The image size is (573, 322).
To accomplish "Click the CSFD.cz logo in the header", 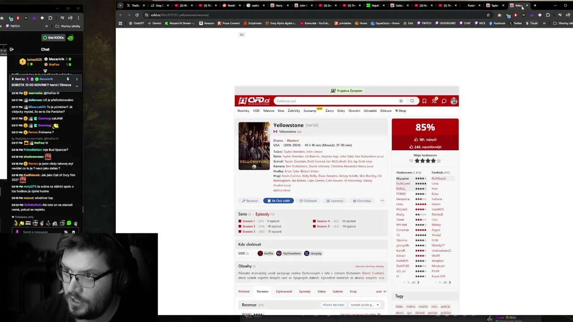I will (254, 101).
